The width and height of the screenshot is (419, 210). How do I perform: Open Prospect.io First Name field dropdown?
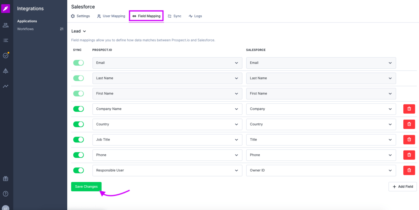pyautogui.click(x=167, y=93)
